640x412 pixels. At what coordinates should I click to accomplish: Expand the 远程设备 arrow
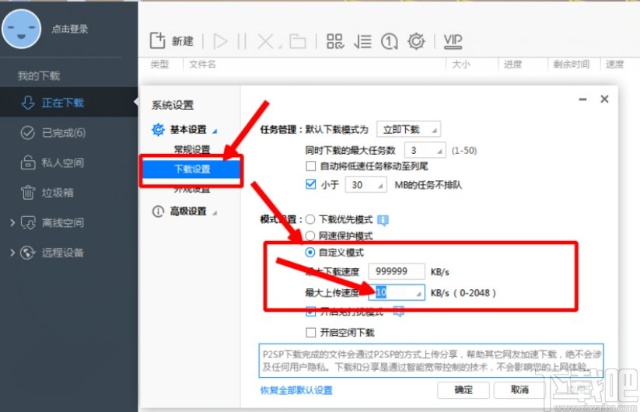pyautogui.click(x=12, y=253)
